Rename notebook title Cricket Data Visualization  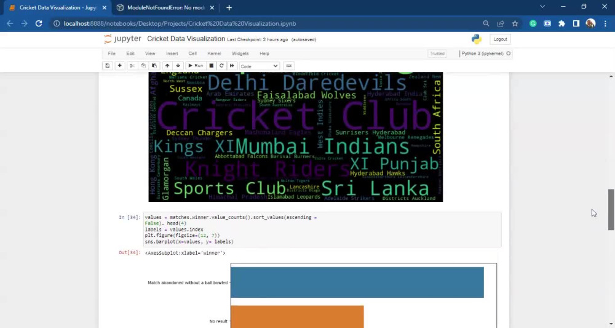pyautogui.click(x=186, y=39)
